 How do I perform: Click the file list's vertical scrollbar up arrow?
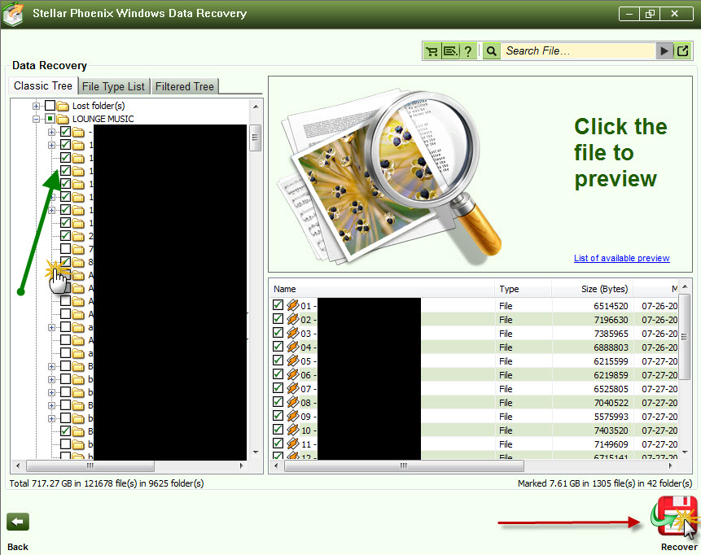click(x=685, y=286)
